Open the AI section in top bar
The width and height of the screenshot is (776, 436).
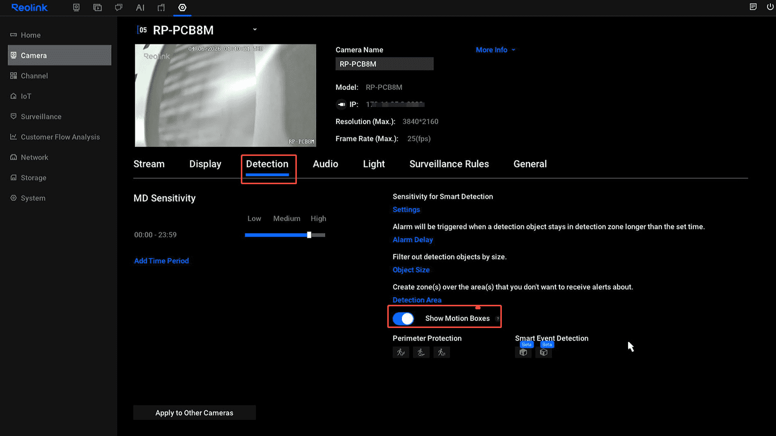pos(140,8)
